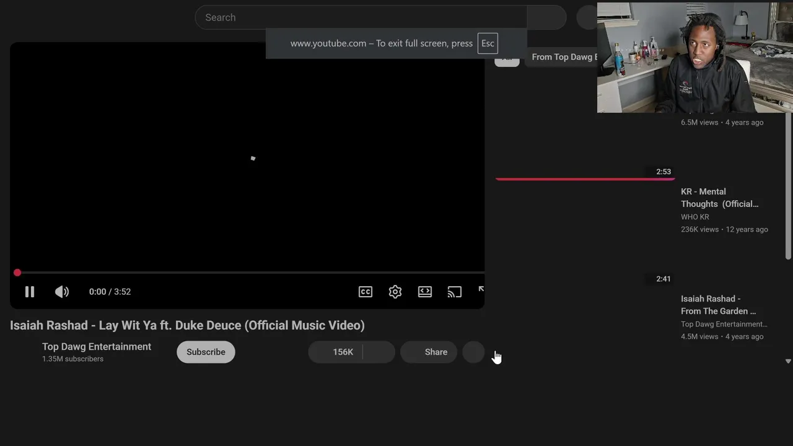Image resolution: width=793 pixels, height=446 pixels.
Task: Click the '6.5M views • 4 years ago' text
Action: click(x=722, y=123)
